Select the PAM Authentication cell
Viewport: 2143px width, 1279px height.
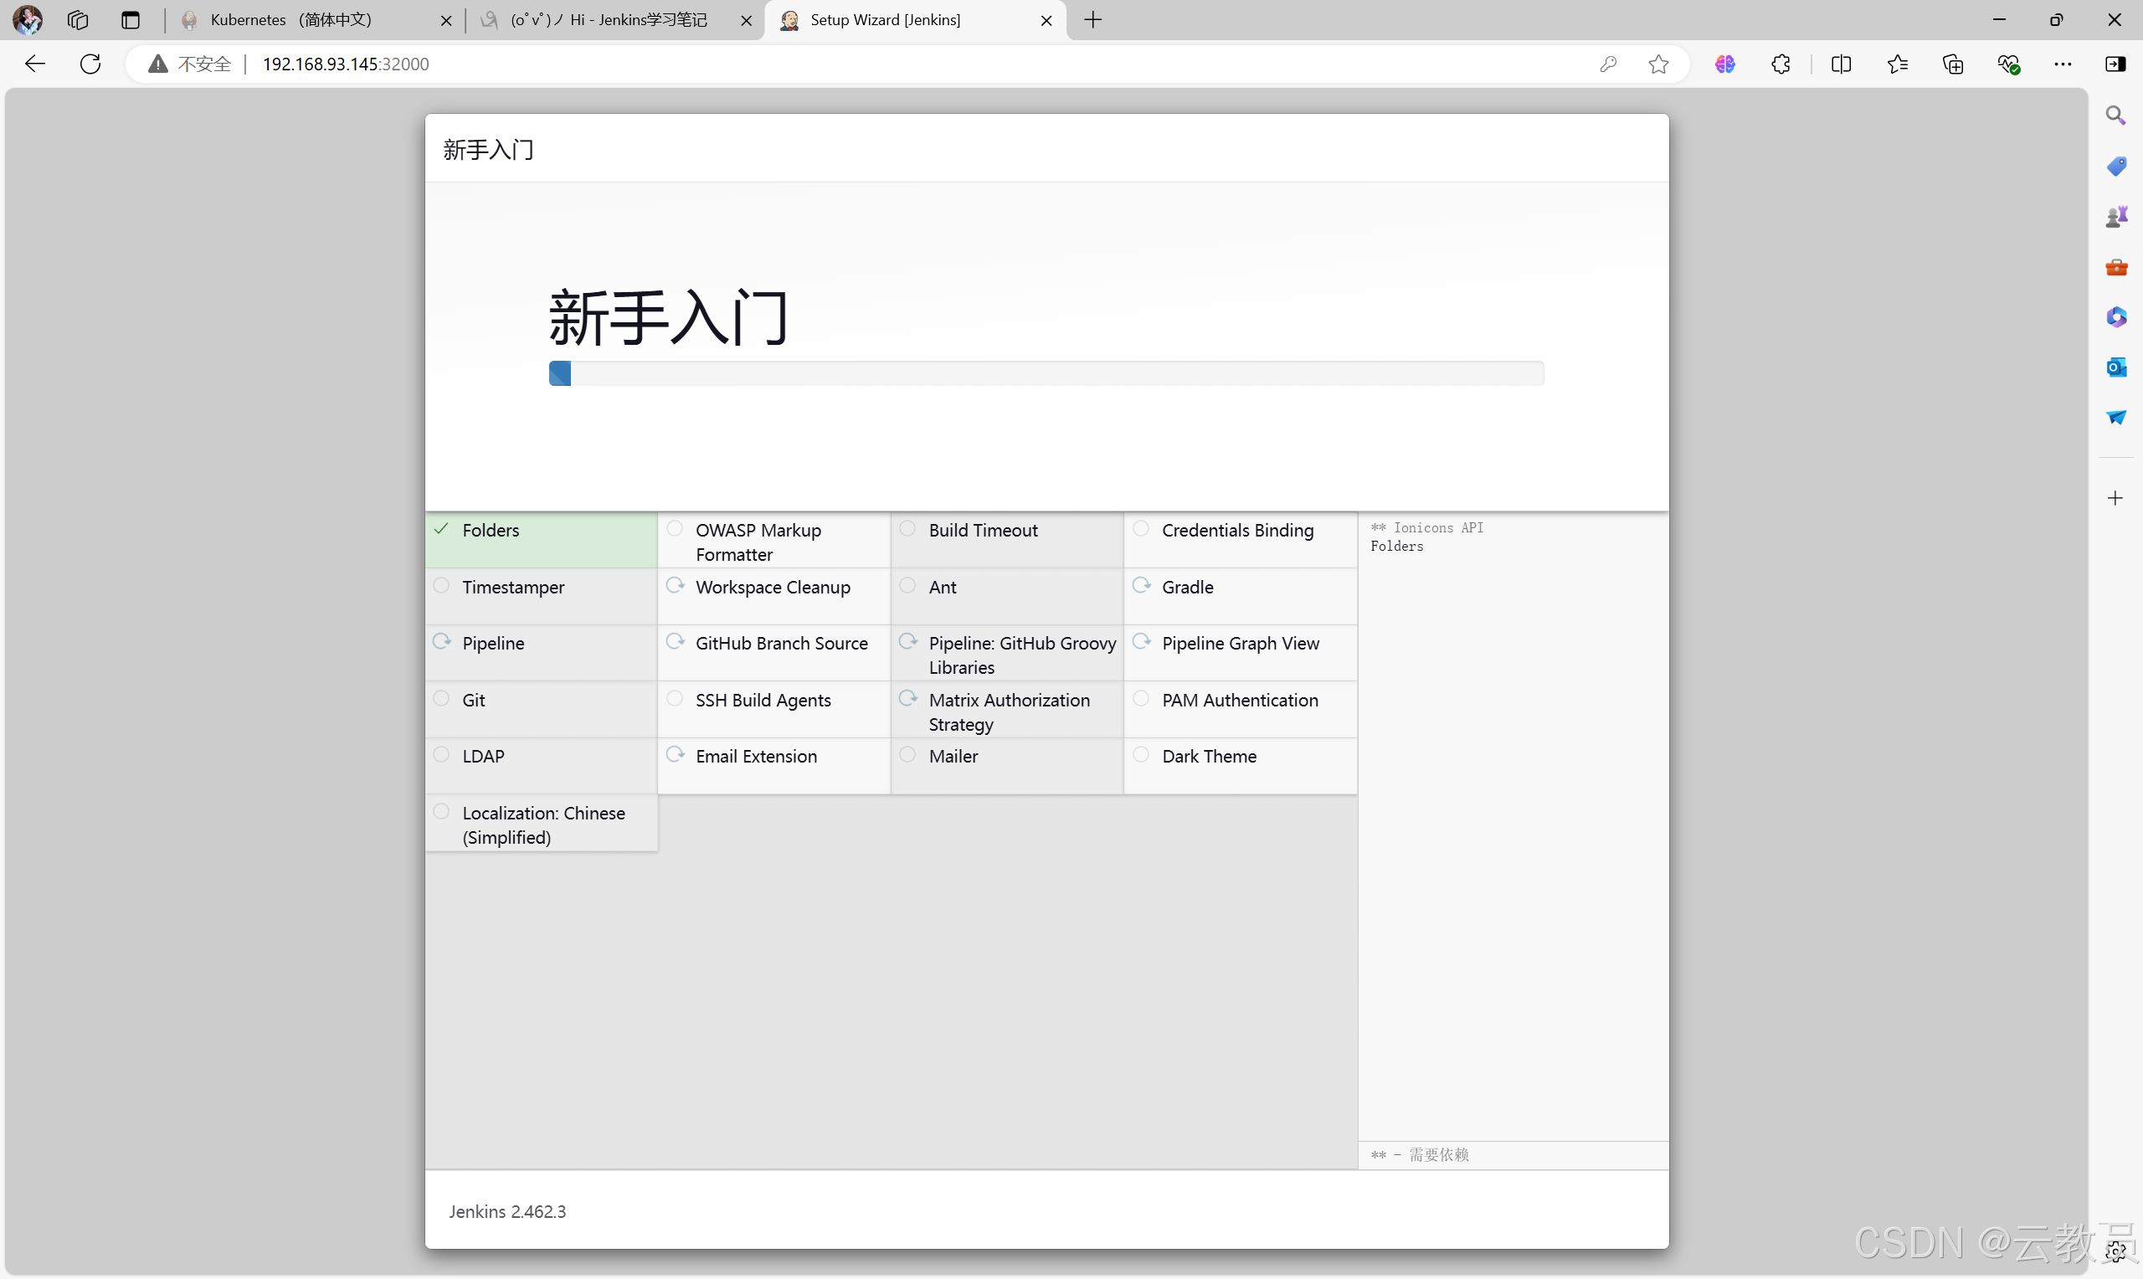(1241, 710)
